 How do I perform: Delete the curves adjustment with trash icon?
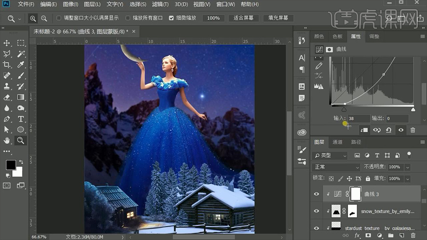click(413, 130)
